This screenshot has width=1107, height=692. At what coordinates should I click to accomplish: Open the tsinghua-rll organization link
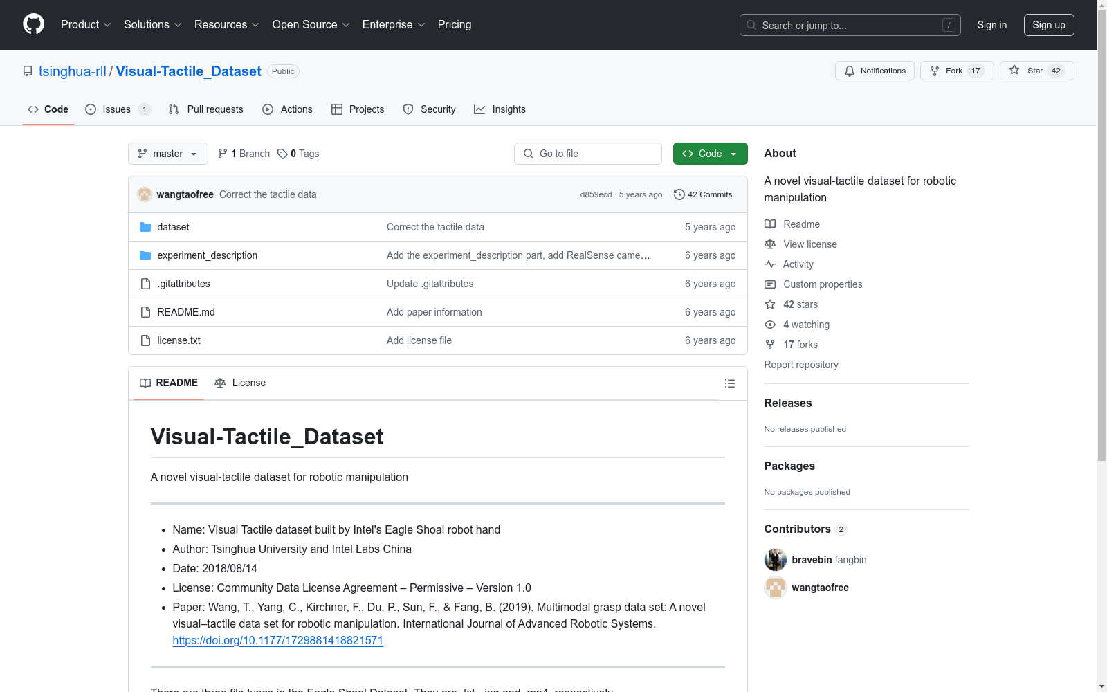[73, 71]
